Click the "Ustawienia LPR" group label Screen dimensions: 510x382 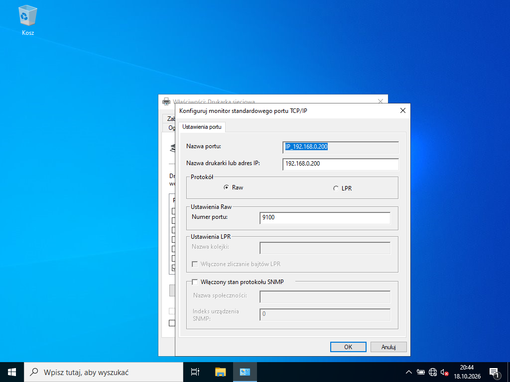tap(211, 237)
